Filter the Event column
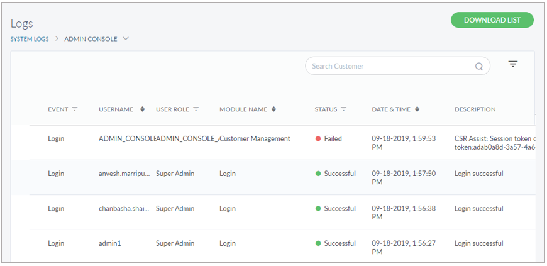547x266 pixels. (x=75, y=109)
